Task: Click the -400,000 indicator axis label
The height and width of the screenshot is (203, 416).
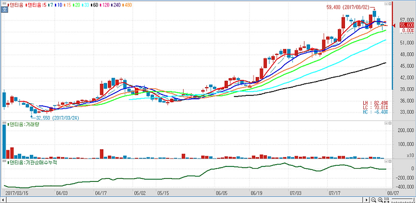Action: pos(405,187)
